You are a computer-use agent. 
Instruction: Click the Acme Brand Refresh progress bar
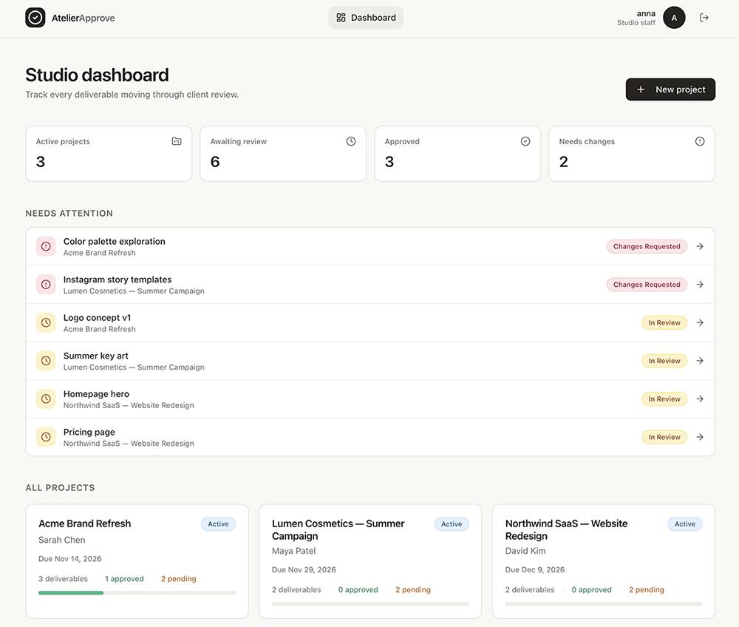(137, 592)
